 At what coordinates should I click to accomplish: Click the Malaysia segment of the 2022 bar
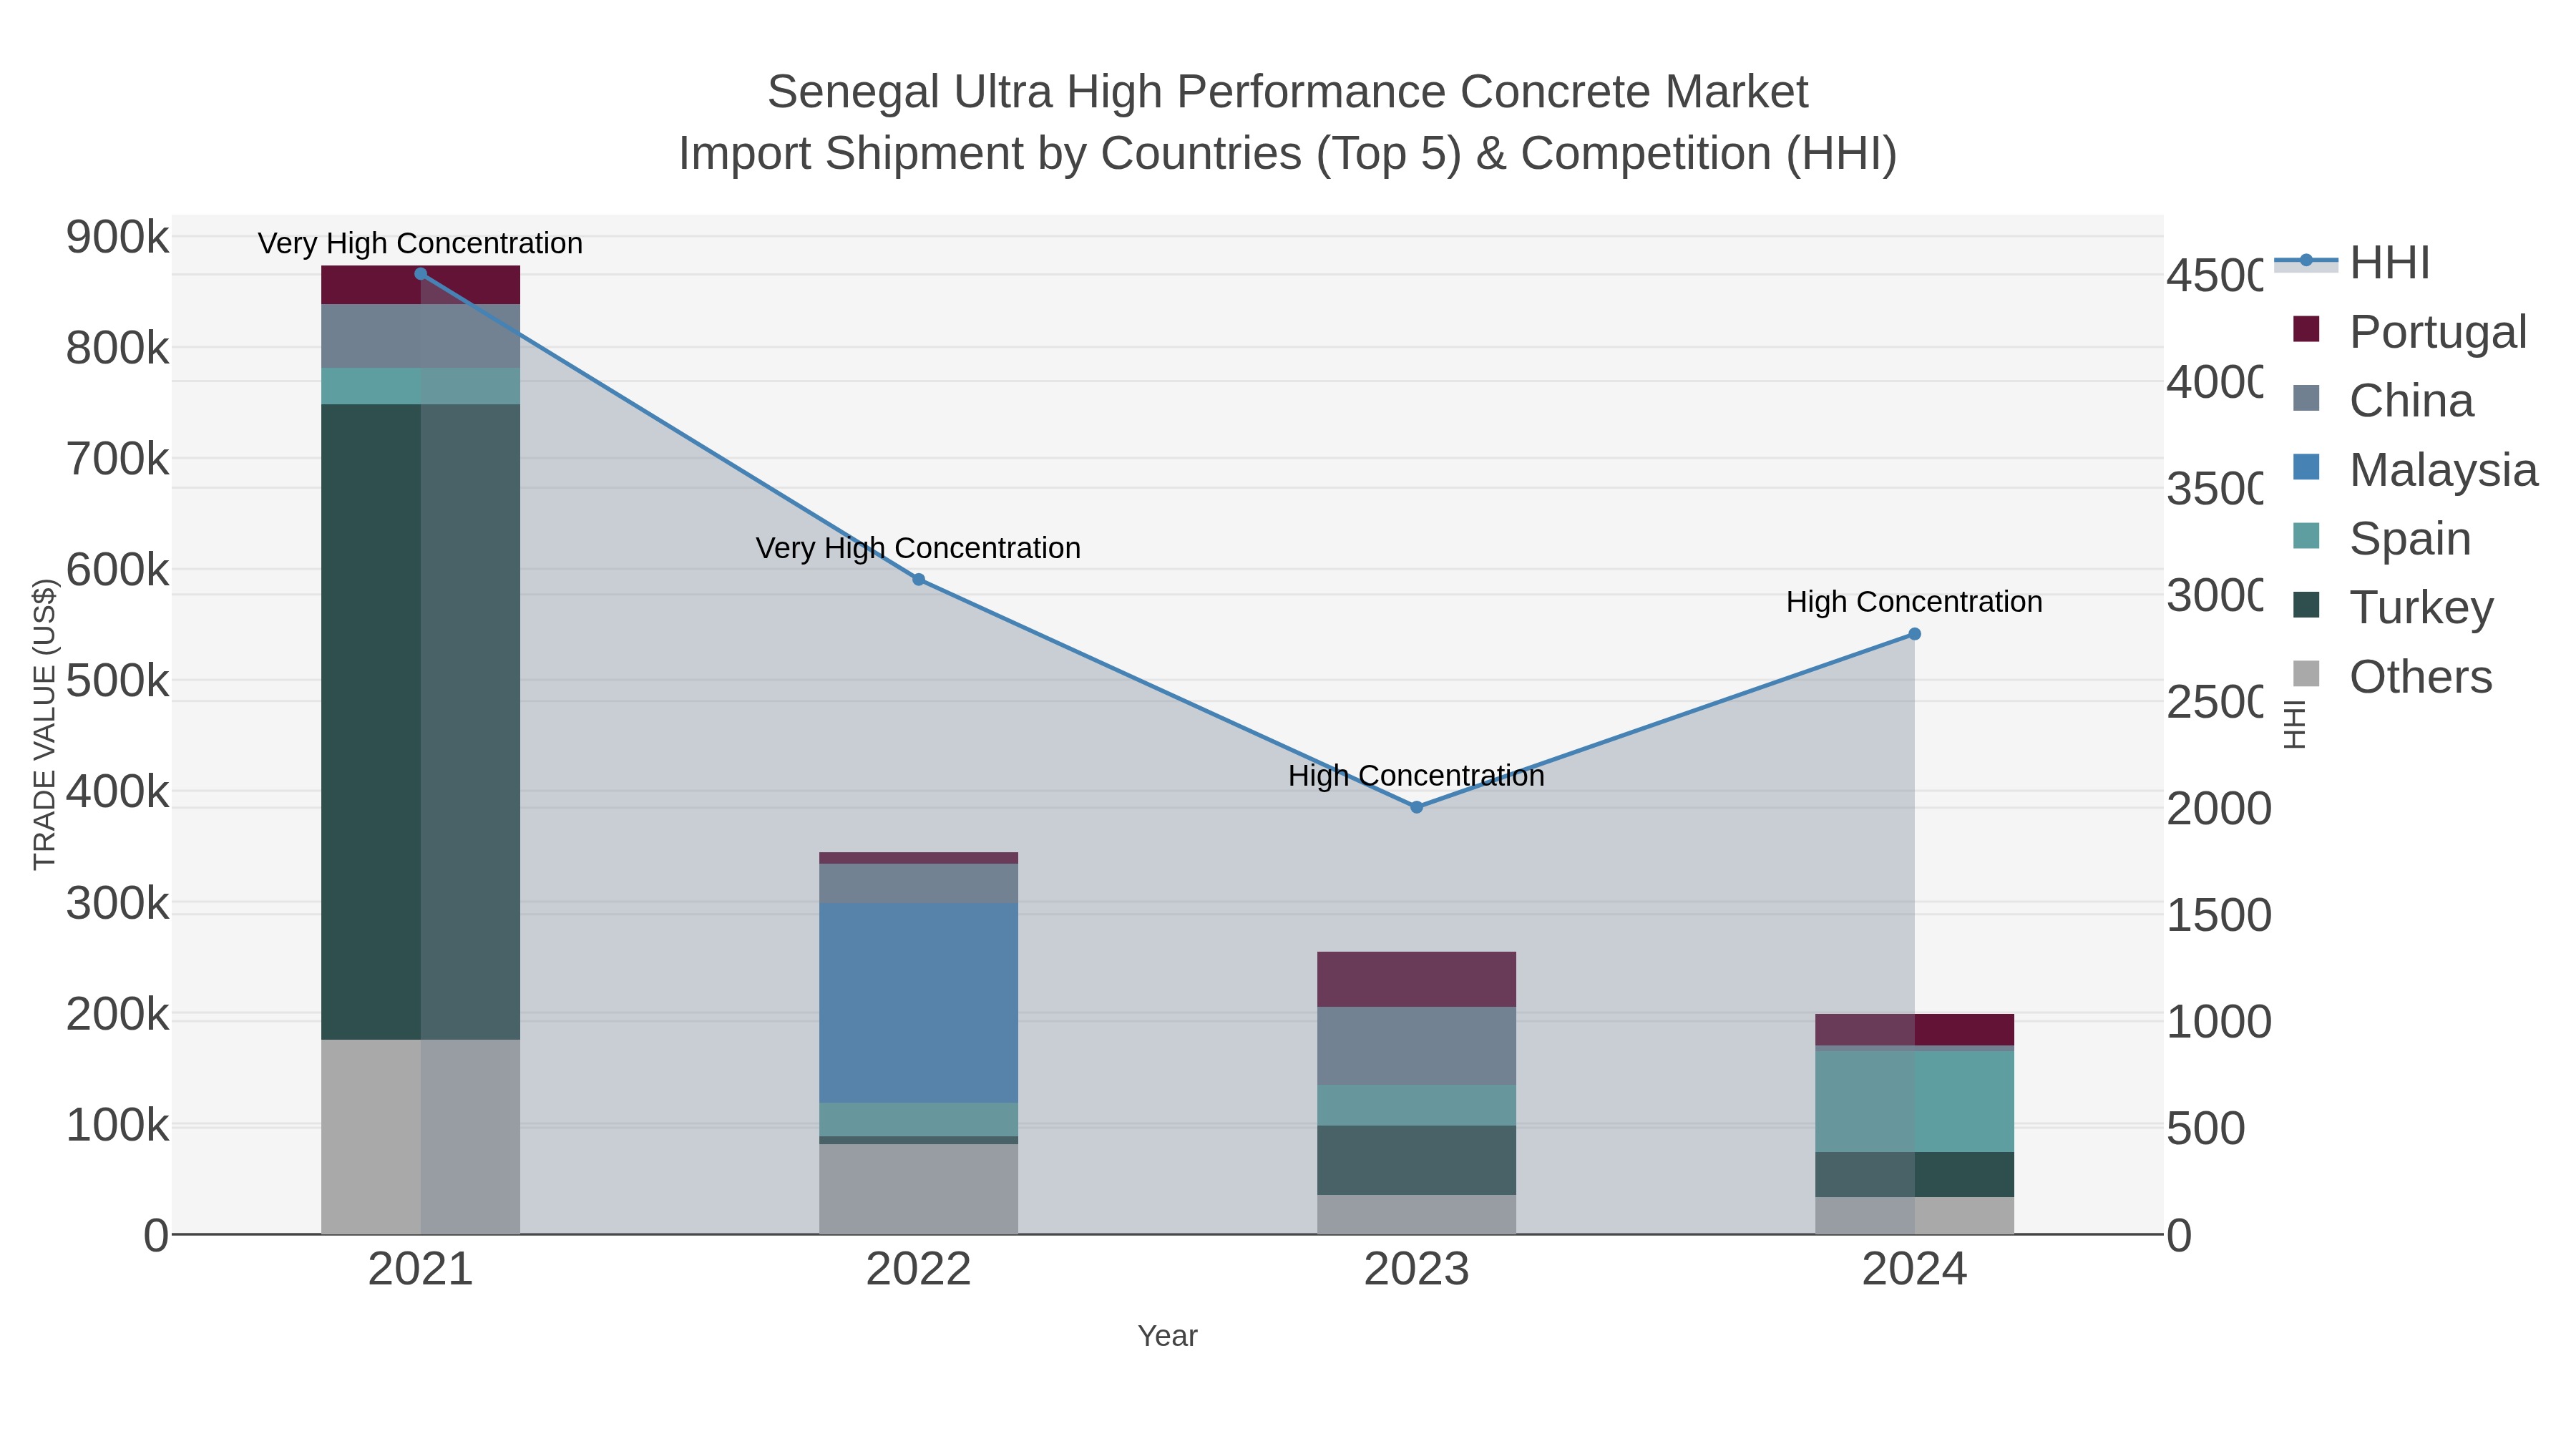click(918, 1003)
